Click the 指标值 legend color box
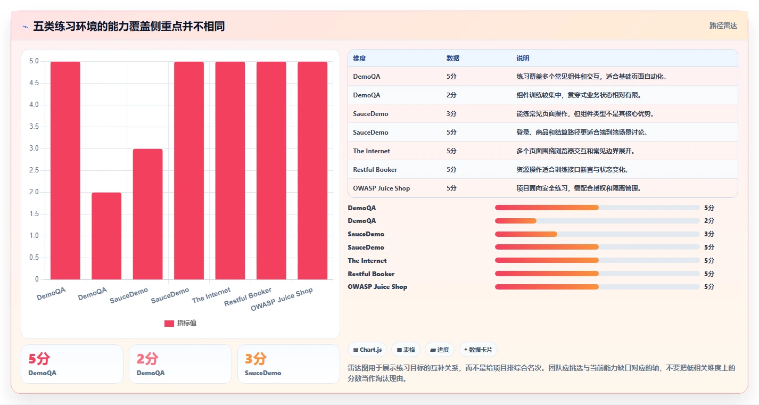The image size is (759, 405). point(169,323)
